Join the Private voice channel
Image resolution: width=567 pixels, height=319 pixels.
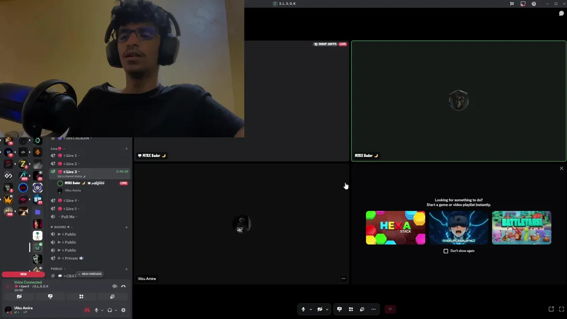click(89, 258)
